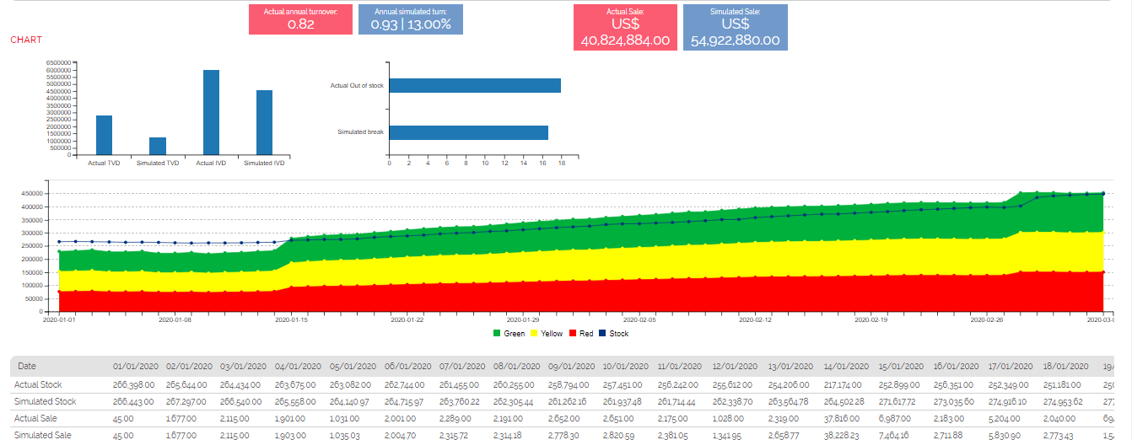
Task: Click Simulated Stock value 264,140.97
Action: [x=354, y=401]
